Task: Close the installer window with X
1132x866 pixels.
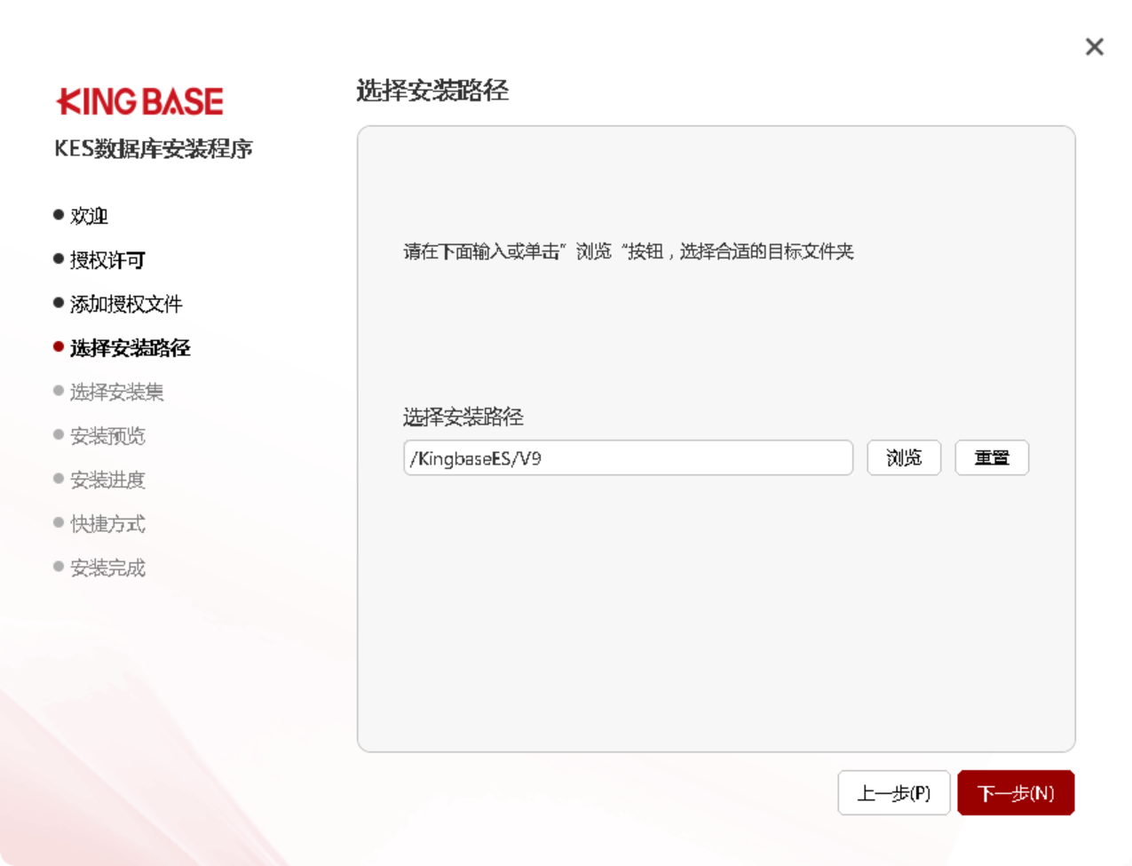Action: tap(1095, 47)
